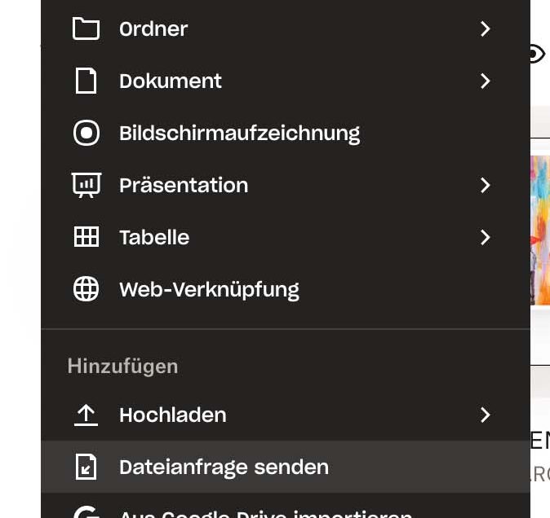
Task: Click the globe icon for Web-Verknüpfung
Action: [86, 290]
